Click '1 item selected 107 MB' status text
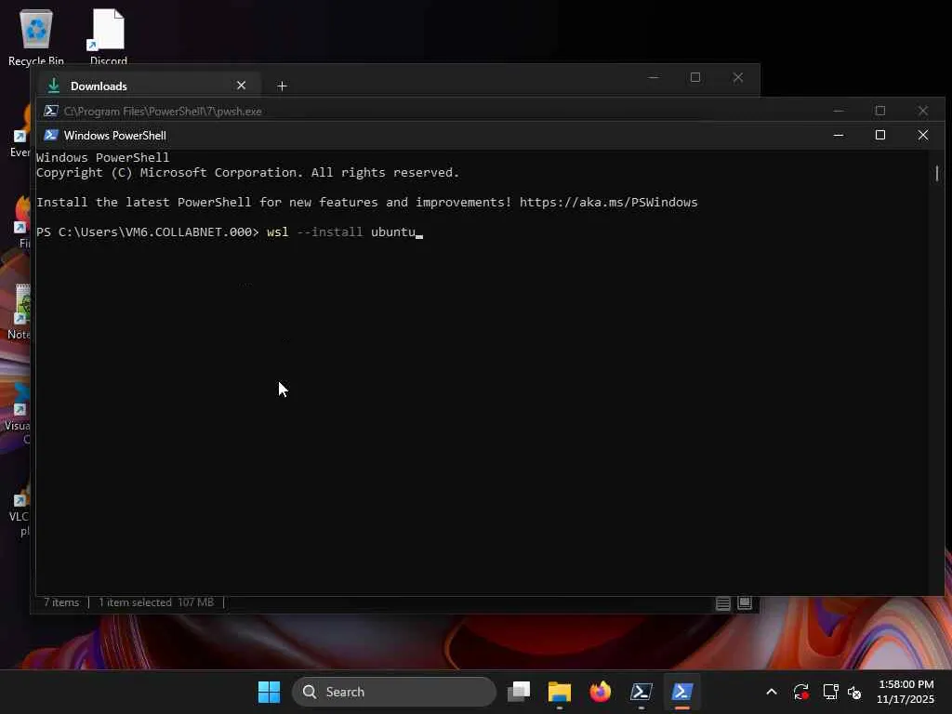 156,602
